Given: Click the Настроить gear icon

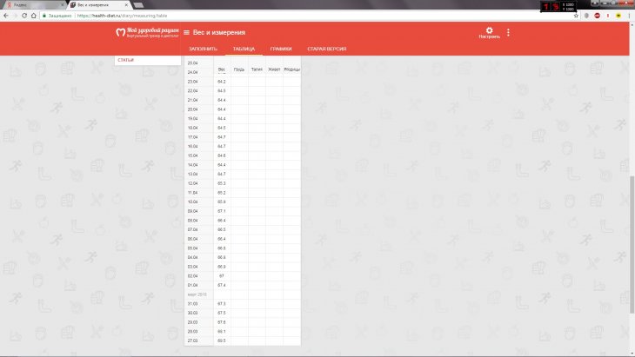Looking at the screenshot, I should pos(489,32).
